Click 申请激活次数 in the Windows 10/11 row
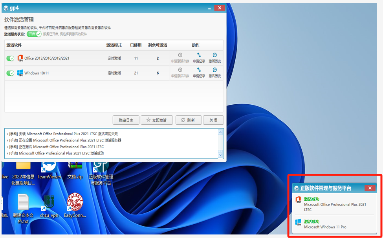This screenshot has width=383, height=238. click(180, 73)
